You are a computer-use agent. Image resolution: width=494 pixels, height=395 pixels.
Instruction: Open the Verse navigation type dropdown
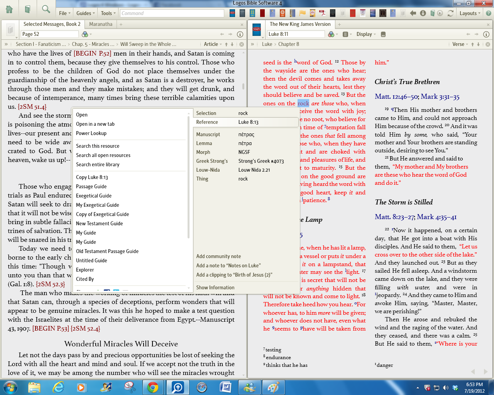[x=460, y=44]
